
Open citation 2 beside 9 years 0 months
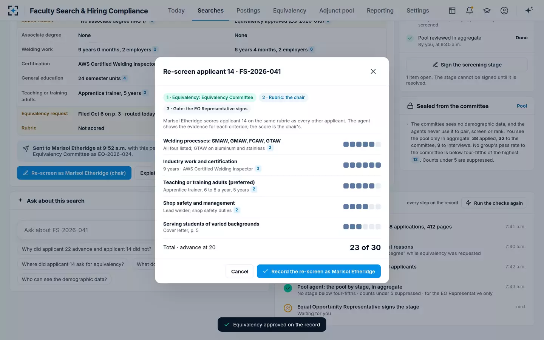pos(155,49)
